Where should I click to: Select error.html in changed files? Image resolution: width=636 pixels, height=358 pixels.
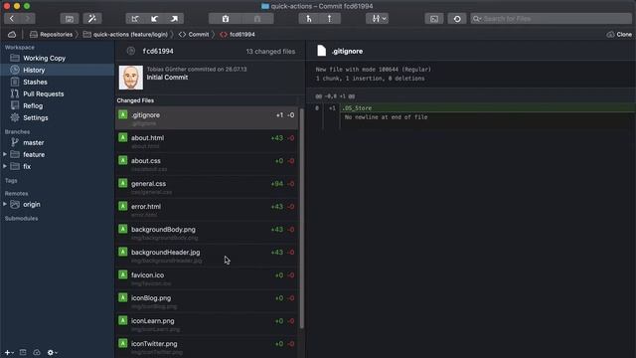click(x=208, y=210)
